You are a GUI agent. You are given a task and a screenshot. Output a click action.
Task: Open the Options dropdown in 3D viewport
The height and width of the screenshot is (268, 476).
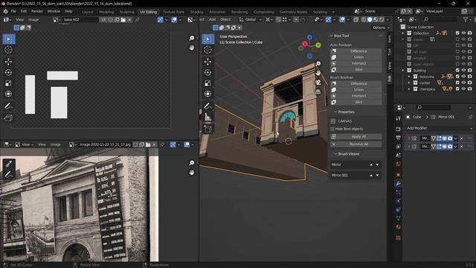381,28
